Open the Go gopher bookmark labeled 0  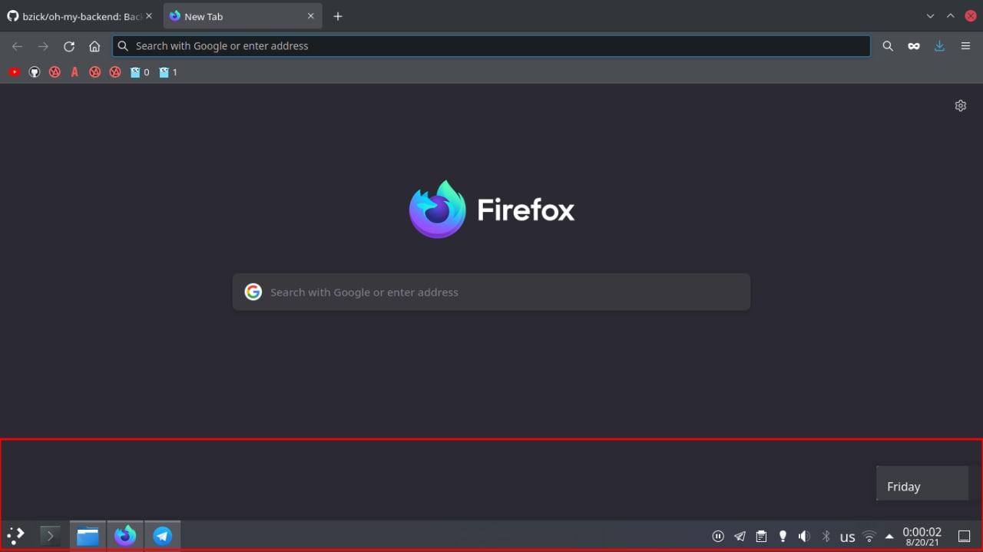[140, 72]
